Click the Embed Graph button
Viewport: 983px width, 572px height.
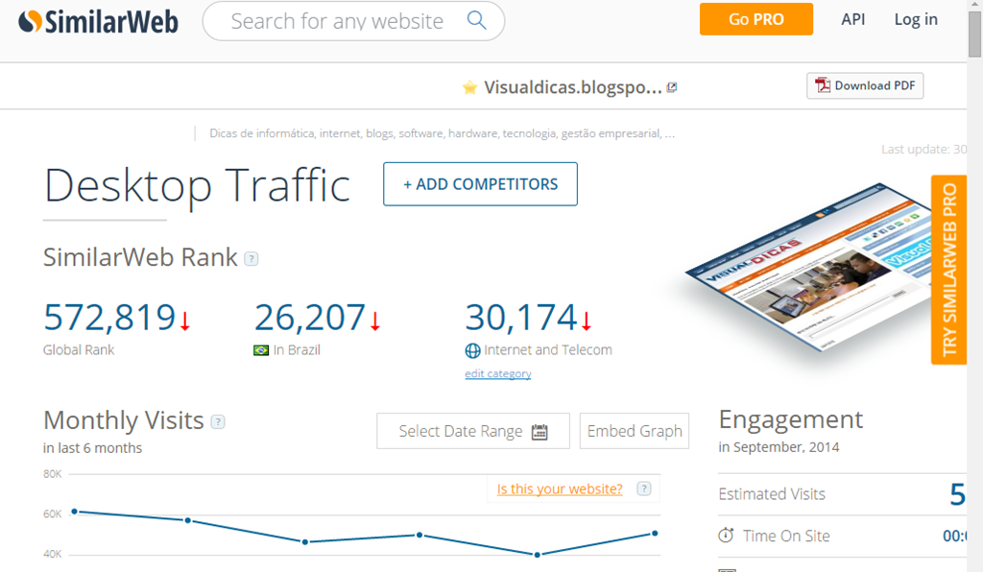635,431
